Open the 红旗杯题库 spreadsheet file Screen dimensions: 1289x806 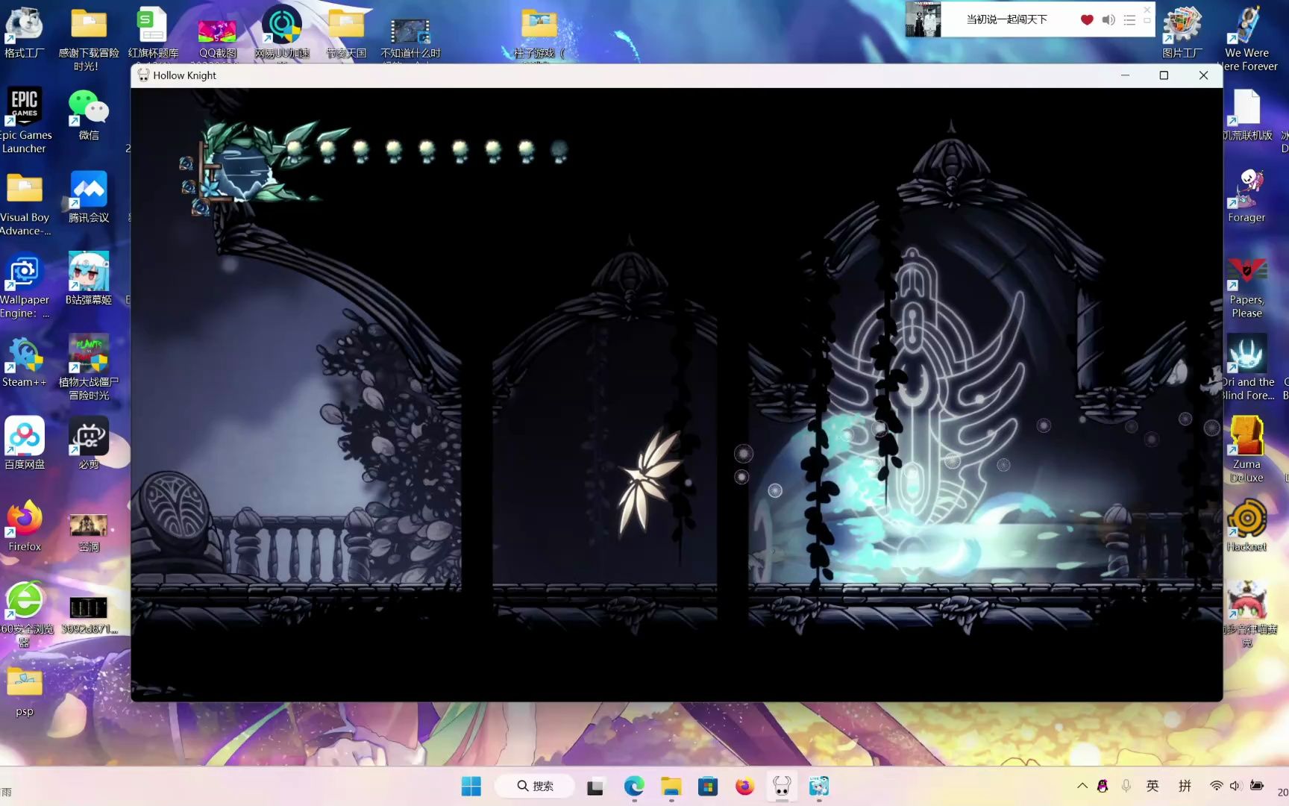153,33
